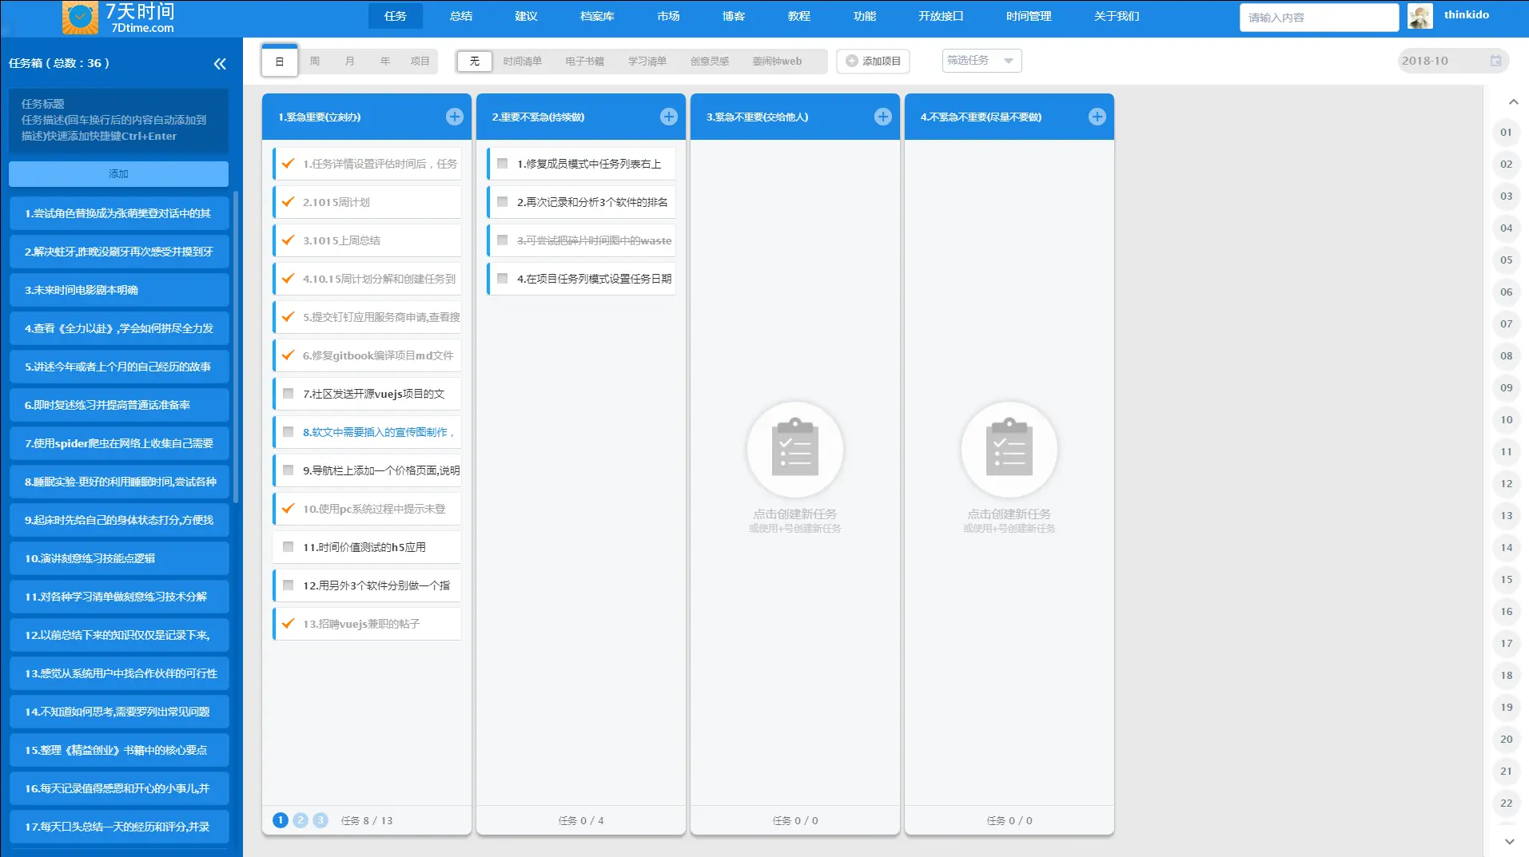Open the 时间管理 top navigation menu
Screen dimensions: 1529x857
tap(1029, 16)
